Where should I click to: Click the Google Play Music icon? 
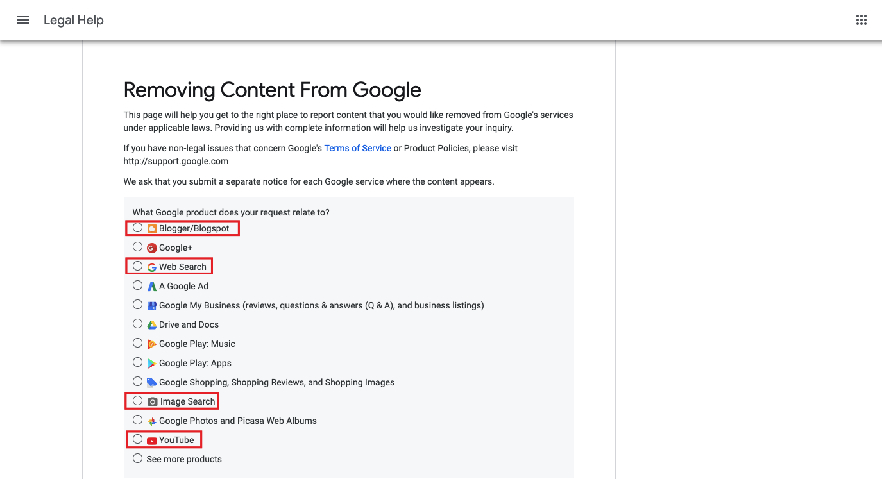pyautogui.click(x=152, y=344)
